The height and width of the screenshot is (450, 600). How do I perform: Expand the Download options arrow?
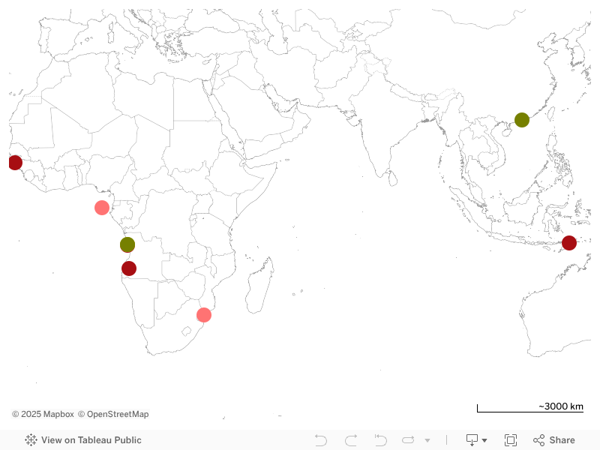(x=484, y=440)
